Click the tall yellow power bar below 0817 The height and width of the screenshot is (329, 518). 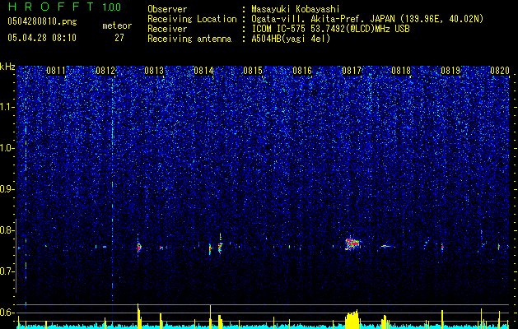[352, 319]
